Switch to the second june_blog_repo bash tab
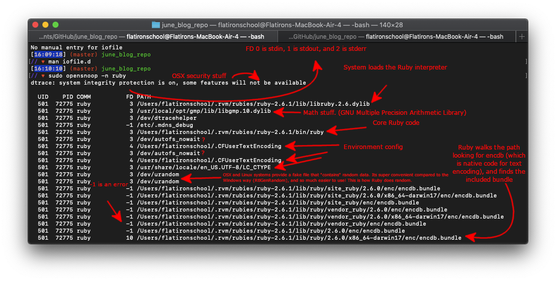 pyautogui.click(x=396, y=37)
